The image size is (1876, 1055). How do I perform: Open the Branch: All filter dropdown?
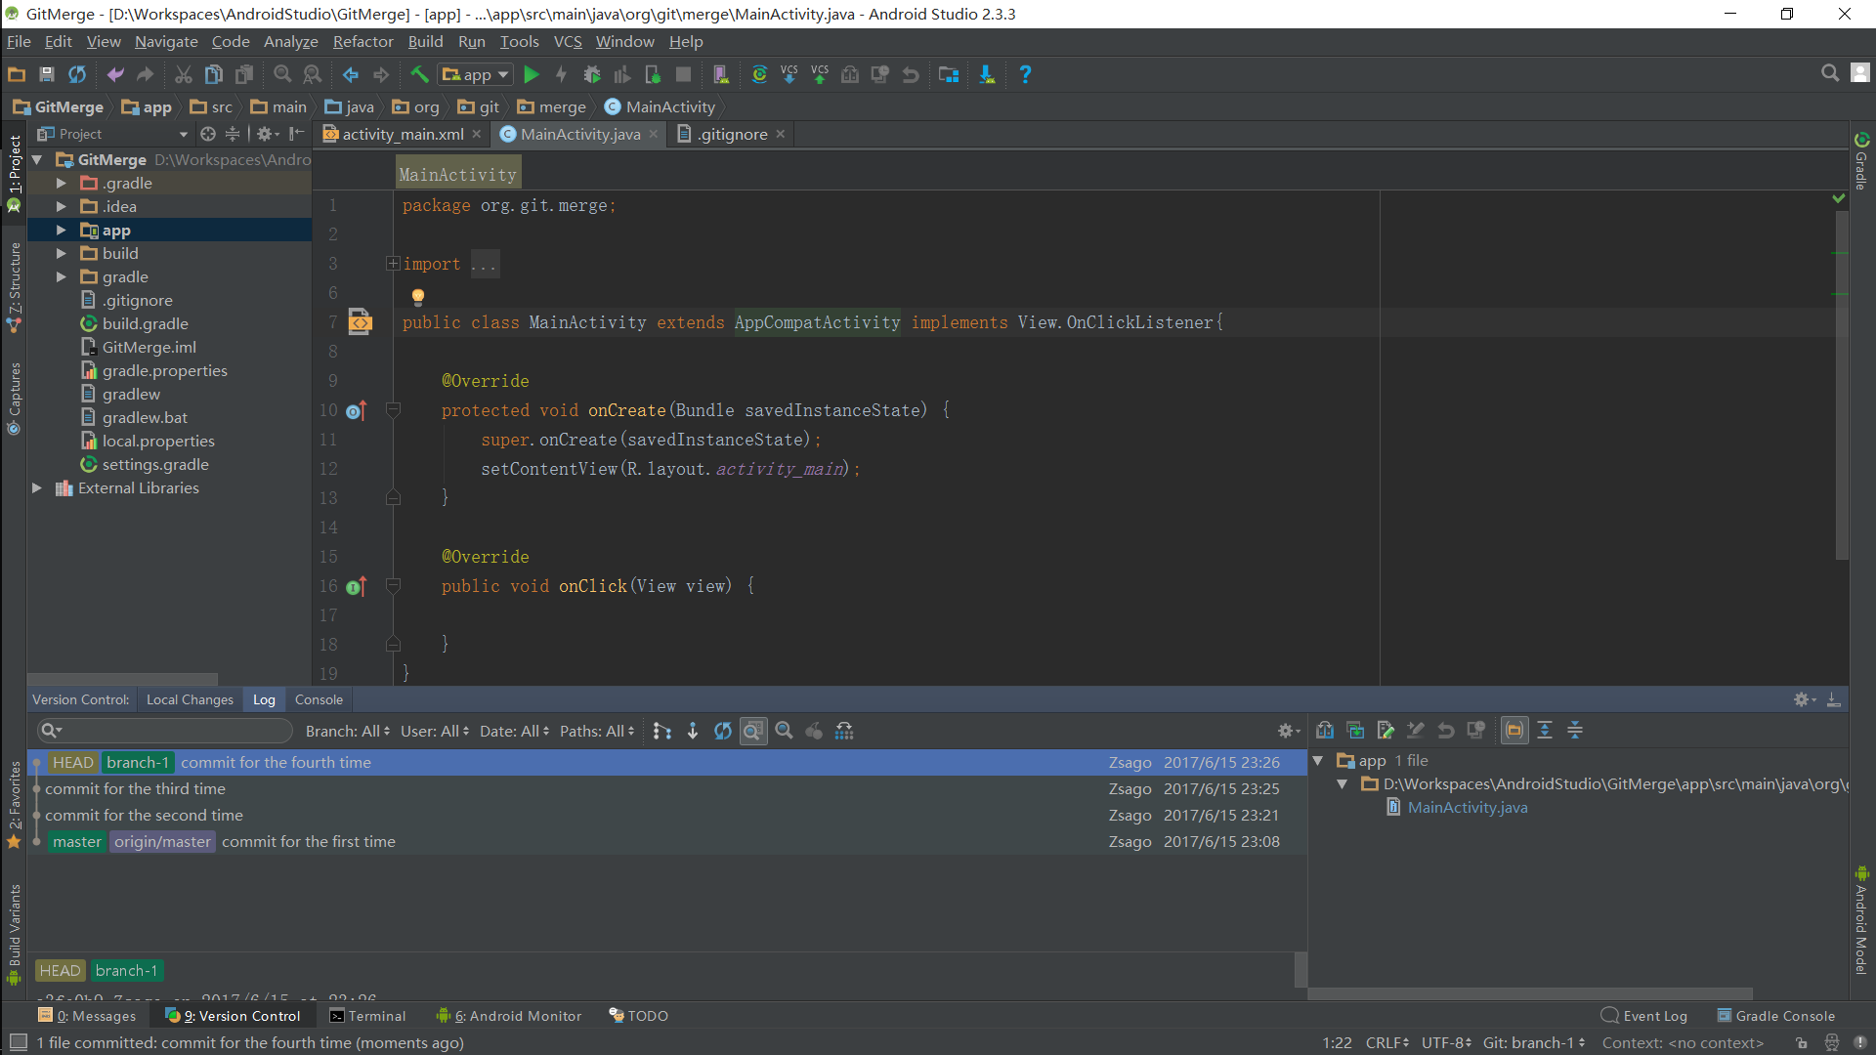[348, 731]
